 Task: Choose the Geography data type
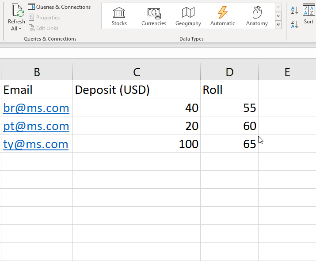click(188, 16)
